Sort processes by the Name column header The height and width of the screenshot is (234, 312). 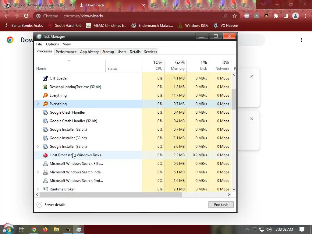70,65
